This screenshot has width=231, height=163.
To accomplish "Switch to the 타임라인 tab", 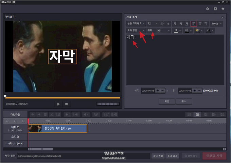I will pyautogui.click(x=15, y=114).
